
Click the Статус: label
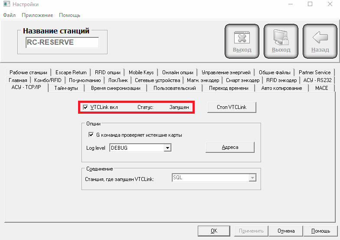point(146,107)
